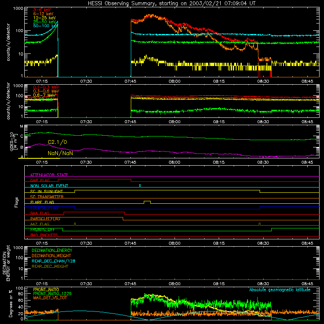Select the SC_TRANSMITTER flag label

[x=47, y=197]
